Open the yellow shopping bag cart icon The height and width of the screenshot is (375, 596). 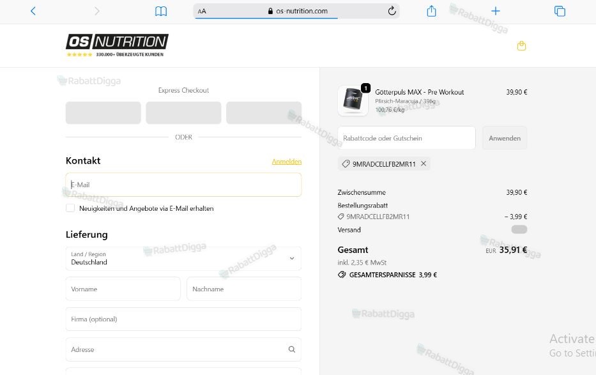[x=521, y=46]
